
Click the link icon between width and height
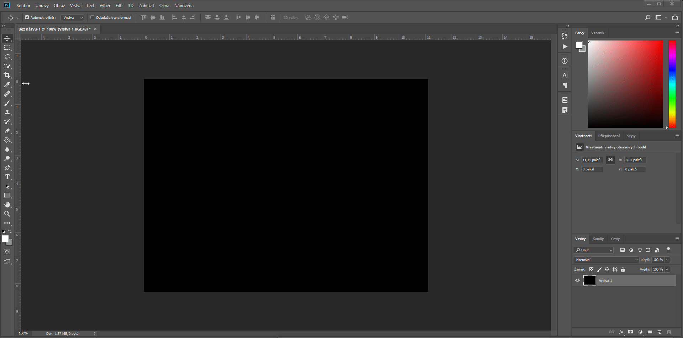pyautogui.click(x=610, y=160)
